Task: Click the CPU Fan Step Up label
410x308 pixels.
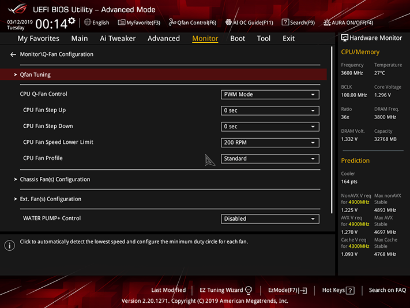Action: pos(44,110)
